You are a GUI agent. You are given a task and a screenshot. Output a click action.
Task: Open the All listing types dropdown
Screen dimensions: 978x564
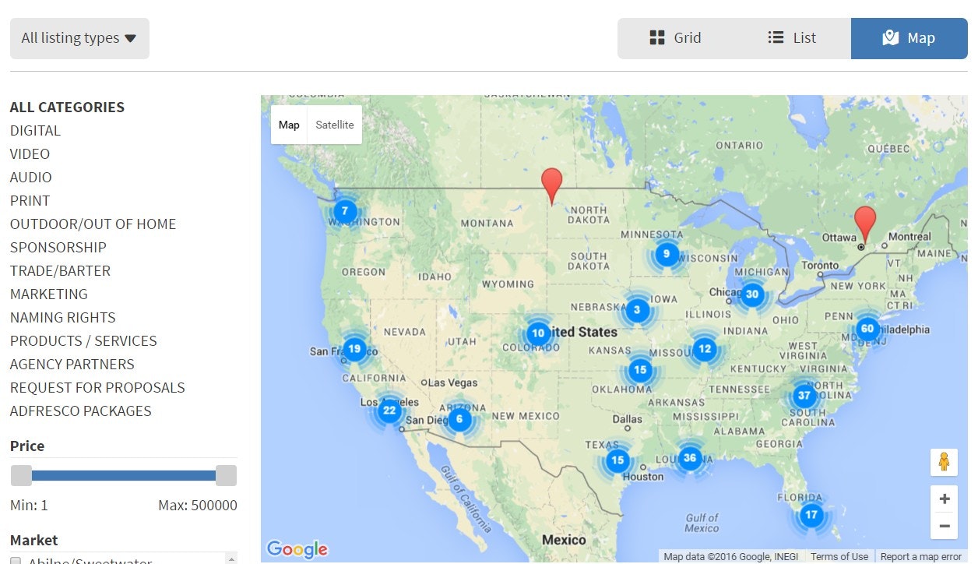click(x=79, y=38)
